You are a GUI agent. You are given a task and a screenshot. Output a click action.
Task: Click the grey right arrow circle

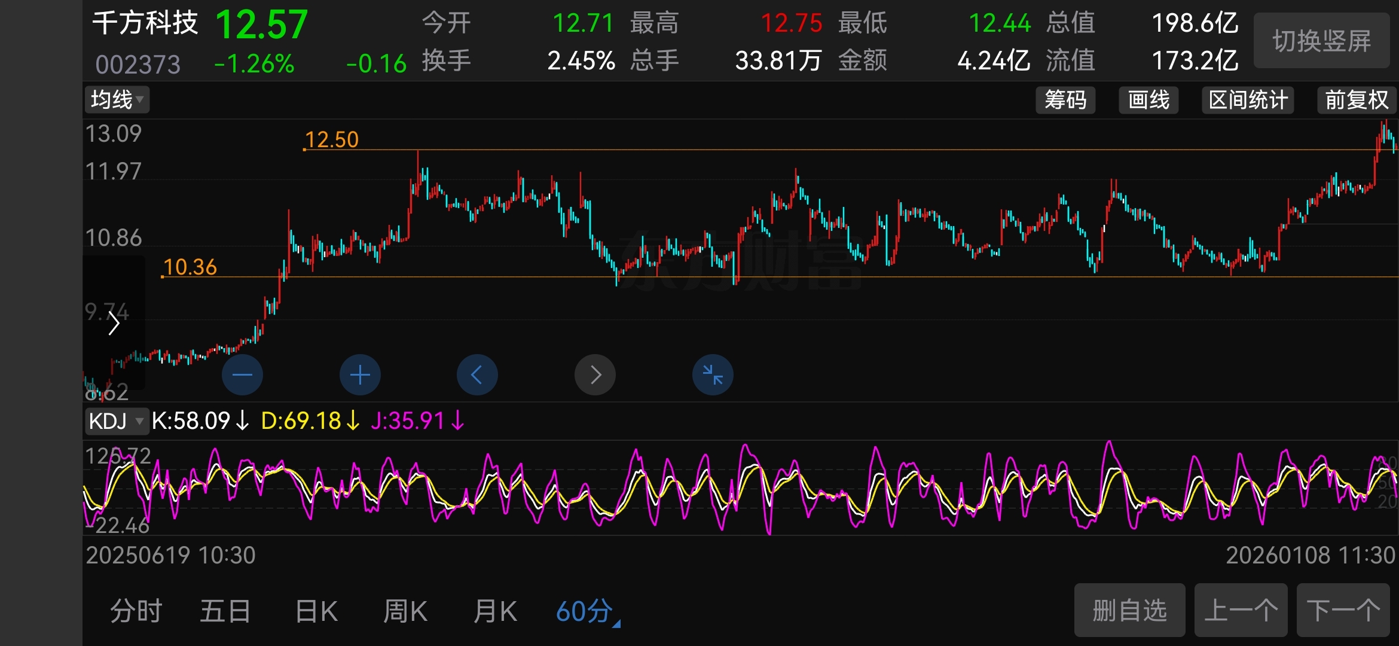point(595,375)
